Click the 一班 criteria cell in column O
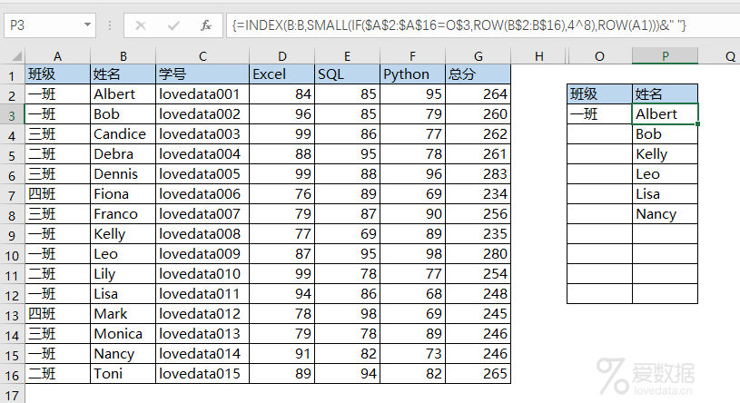Viewport: 740px width, 403px height. (599, 114)
